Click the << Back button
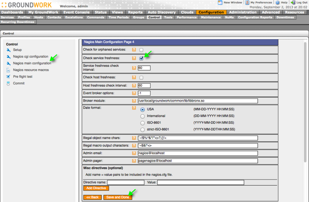This screenshot has width=309, height=202. pos(92,197)
